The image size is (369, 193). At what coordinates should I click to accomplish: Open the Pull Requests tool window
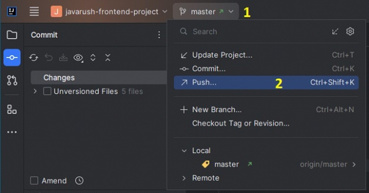point(12,80)
